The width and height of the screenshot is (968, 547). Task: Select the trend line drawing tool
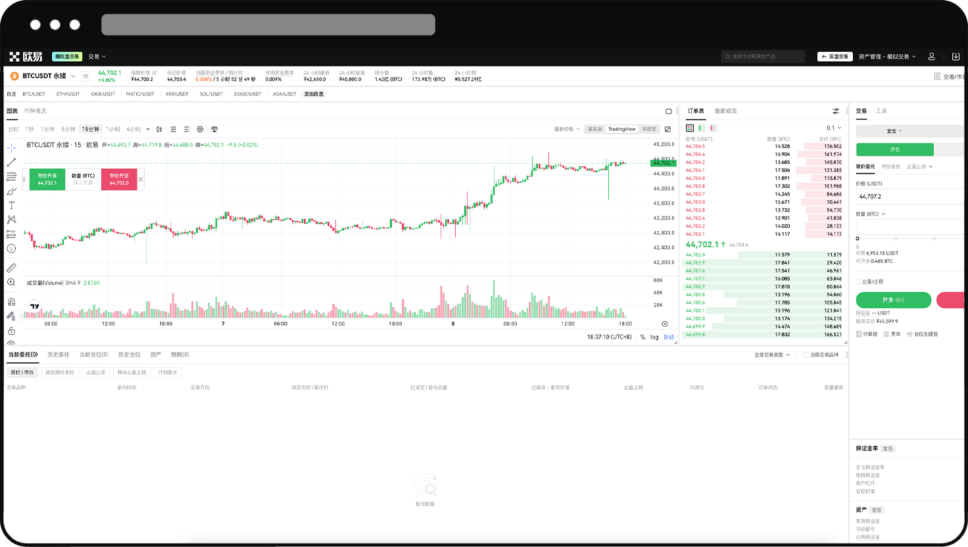click(x=11, y=162)
